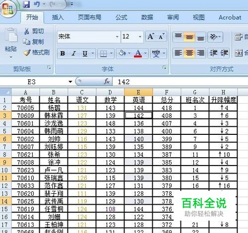This screenshot has height=233, width=248.
Task: Open the 剪贴板 dialog launcher
Action: click(49, 67)
